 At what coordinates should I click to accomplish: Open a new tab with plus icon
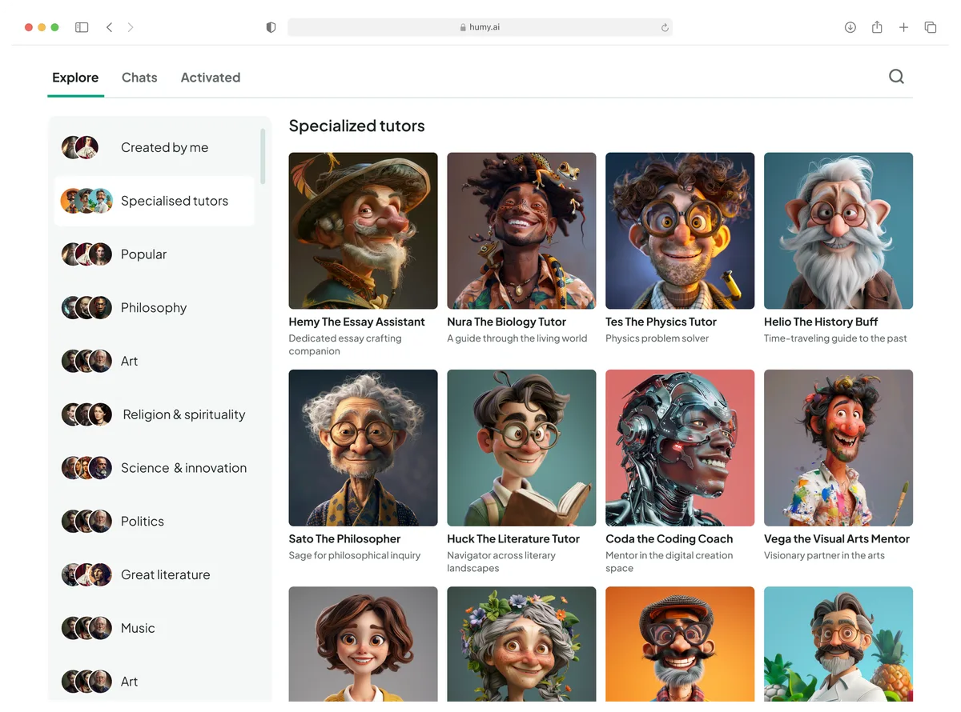903,27
